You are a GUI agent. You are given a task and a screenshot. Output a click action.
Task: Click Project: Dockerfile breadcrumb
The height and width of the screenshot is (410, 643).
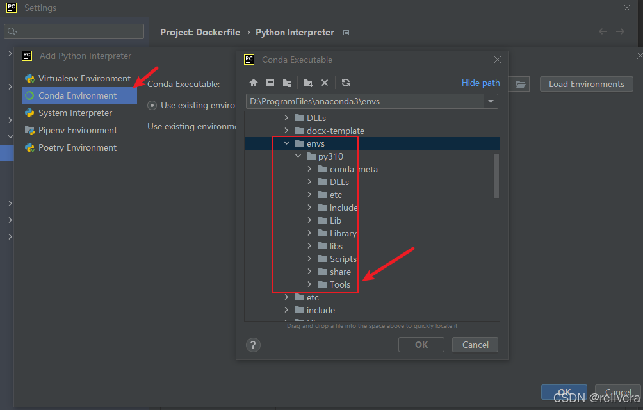click(200, 33)
